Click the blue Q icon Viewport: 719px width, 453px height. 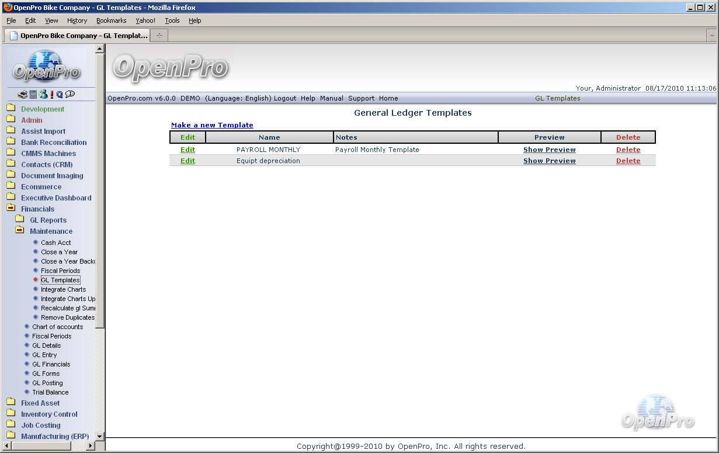60,95
